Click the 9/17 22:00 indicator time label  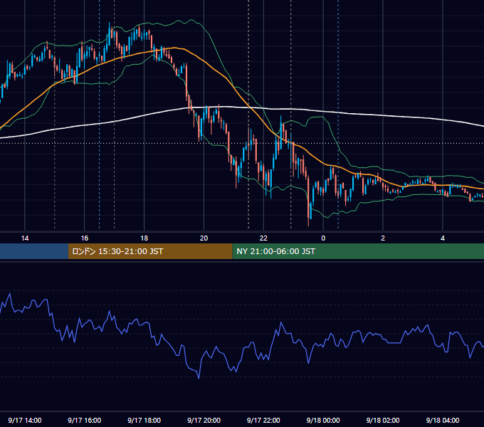[x=263, y=420]
